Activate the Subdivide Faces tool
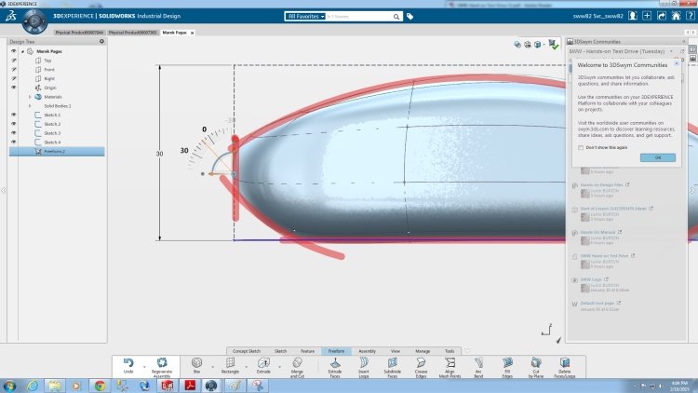698x393 pixels. click(392, 365)
